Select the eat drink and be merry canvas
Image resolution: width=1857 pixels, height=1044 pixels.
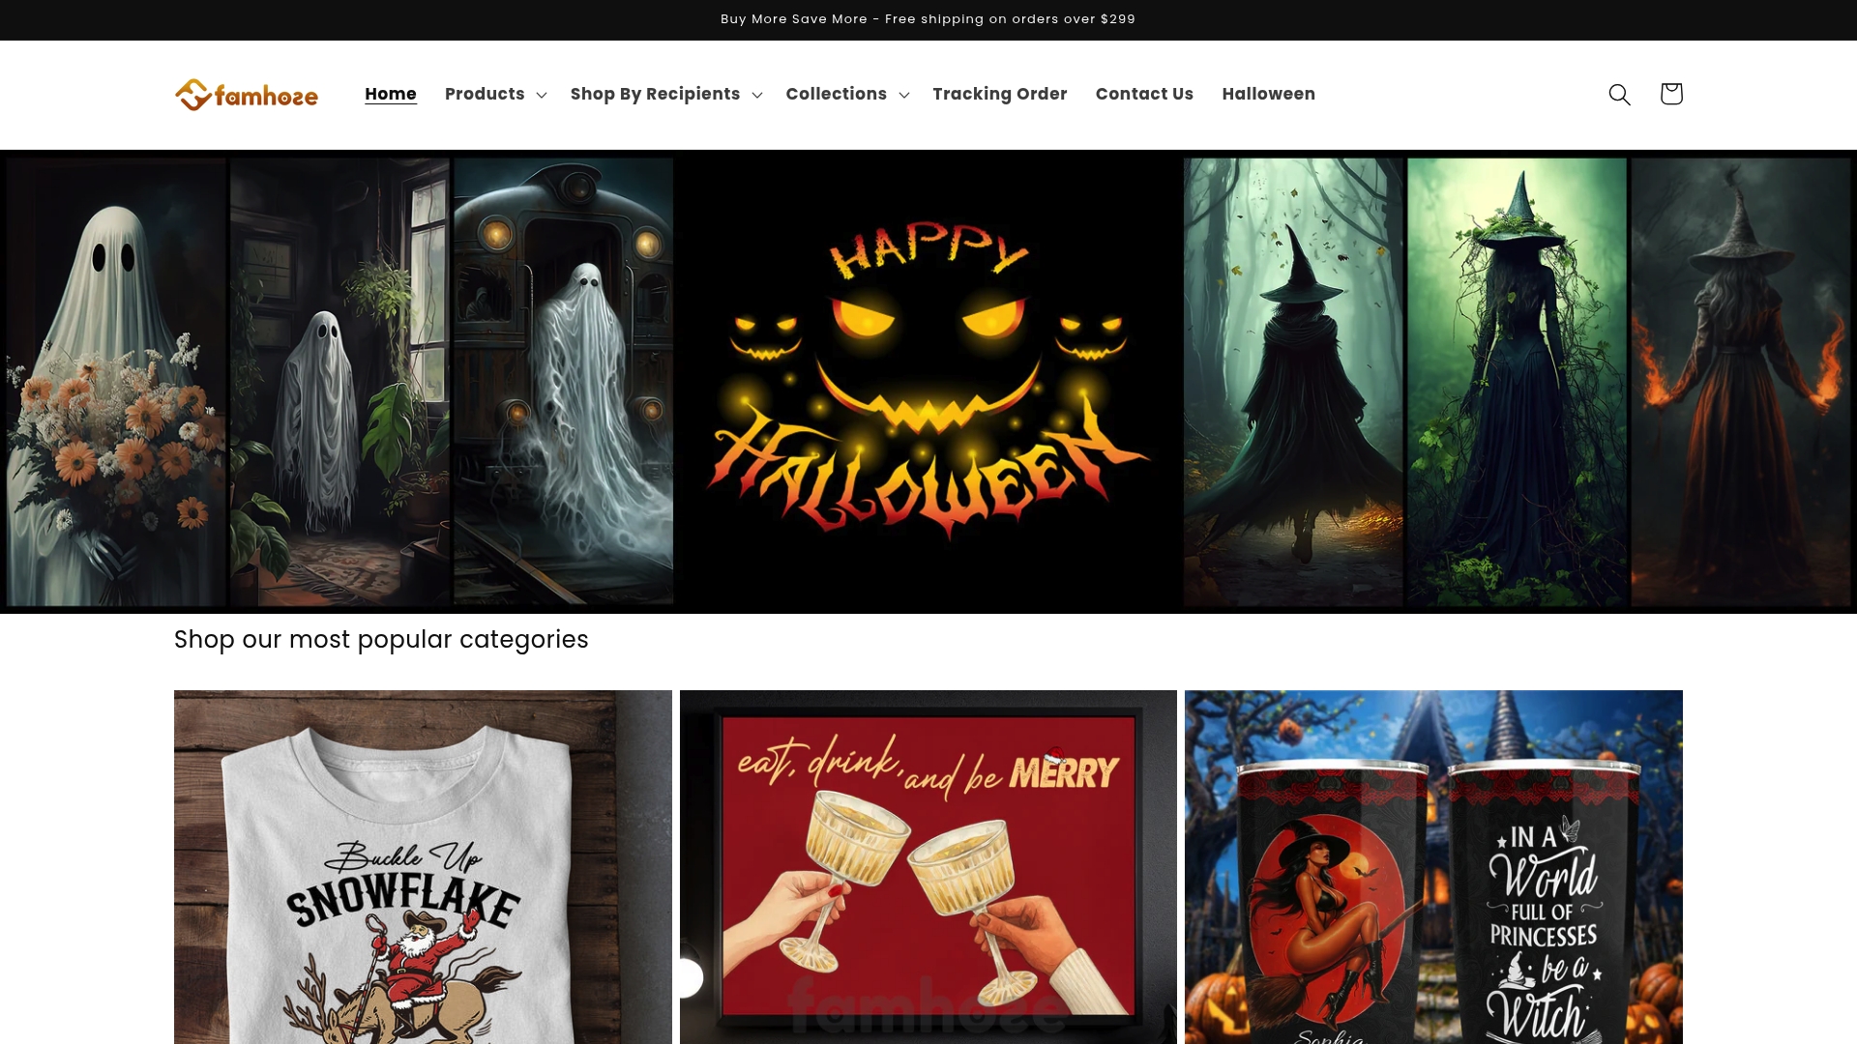tap(928, 867)
